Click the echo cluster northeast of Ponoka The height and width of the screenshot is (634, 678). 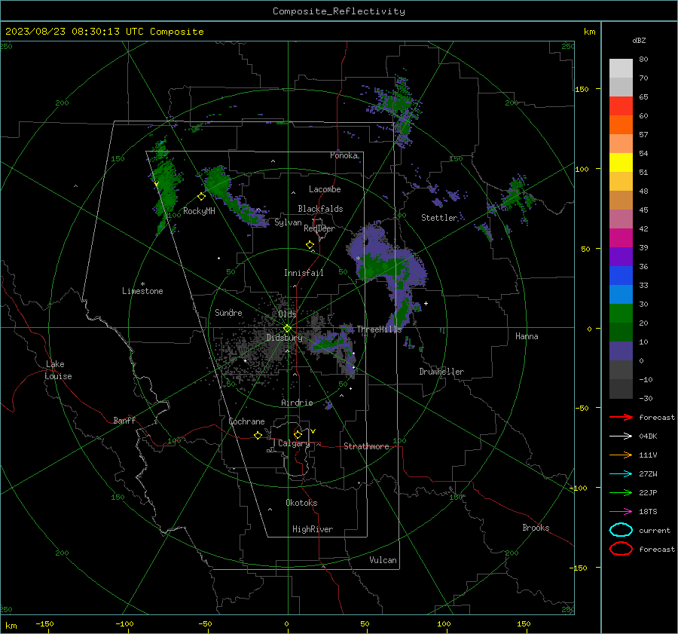pyautogui.click(x=397, y=109)
